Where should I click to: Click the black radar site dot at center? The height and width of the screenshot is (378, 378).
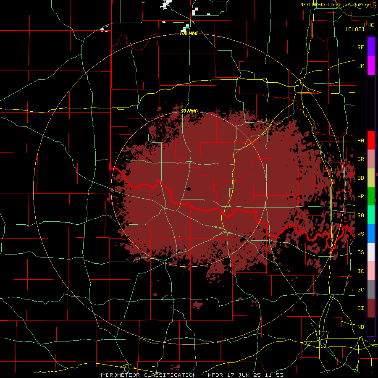click(189, 189)
